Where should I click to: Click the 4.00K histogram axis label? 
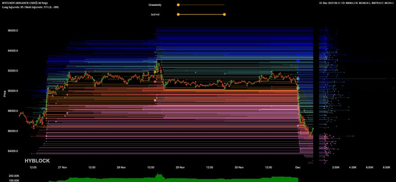coord(352,167)
